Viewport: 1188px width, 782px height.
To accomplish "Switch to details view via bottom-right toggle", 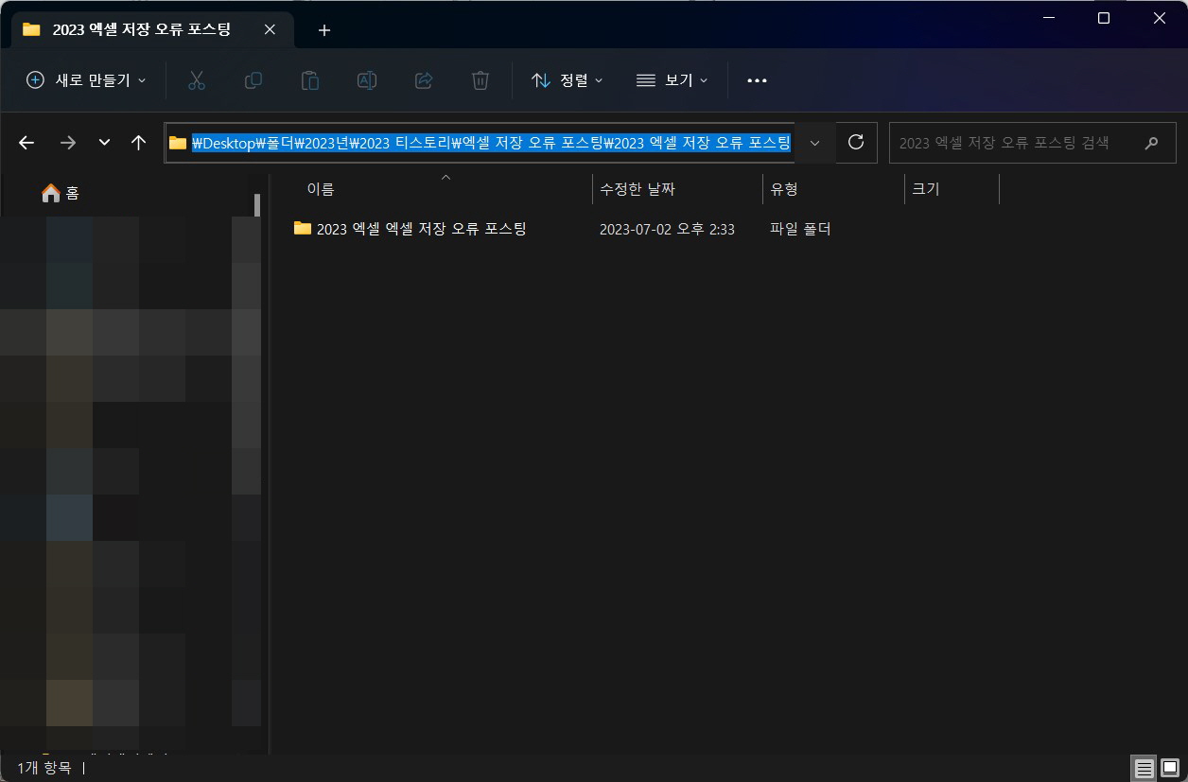I will [1143, 768].
